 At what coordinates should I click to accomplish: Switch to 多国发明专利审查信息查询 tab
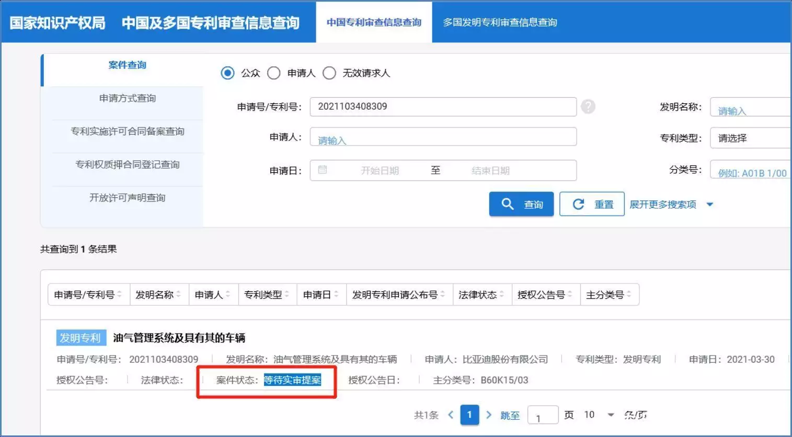point(500,22)
